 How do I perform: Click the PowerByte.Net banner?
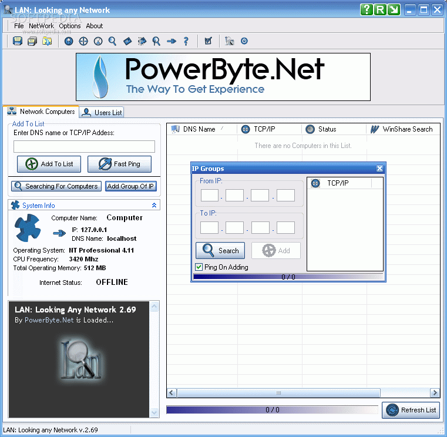pos(223,77)
